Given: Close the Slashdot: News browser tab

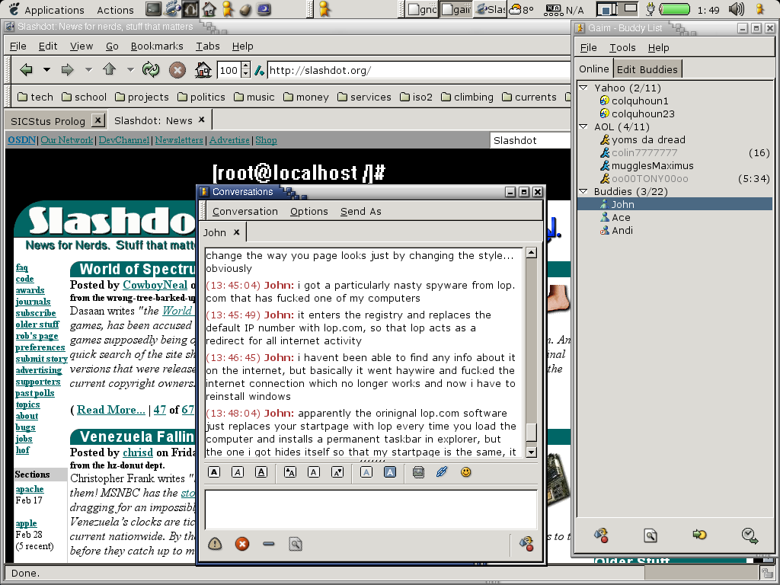Looking at the screenshot, I should [201, 120].
